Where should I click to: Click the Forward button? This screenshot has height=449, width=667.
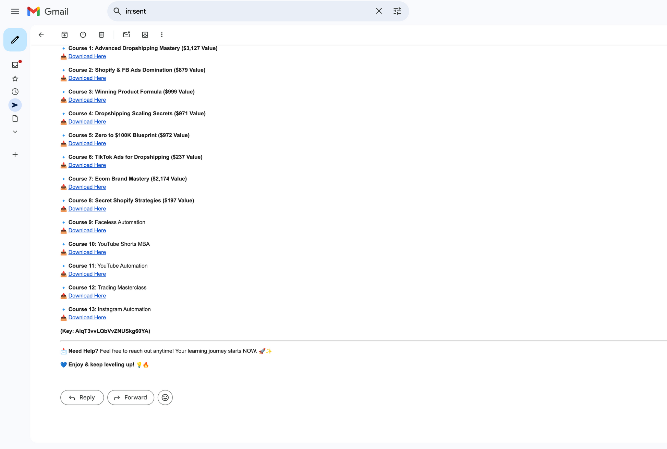click(131, 397)
